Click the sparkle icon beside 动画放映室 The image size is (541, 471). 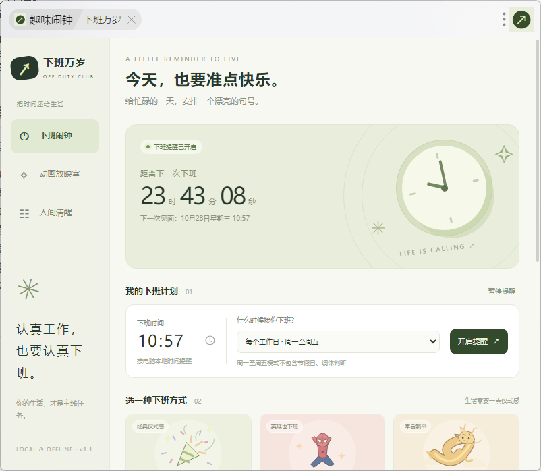pyautogui.click(x=24, y=175)
